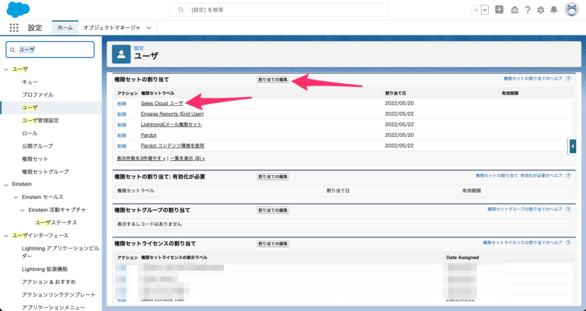Open 公開グループ in the sidebar
The height and width of the screenshot is (311, 586).
(37, 146)
